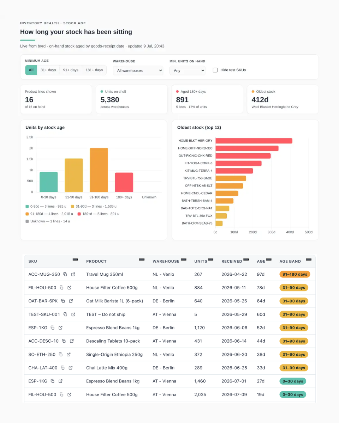Screen dimensions: 339x423
Task: Copy the ACC-MUG-350 SKU
Action: [65, 274]
